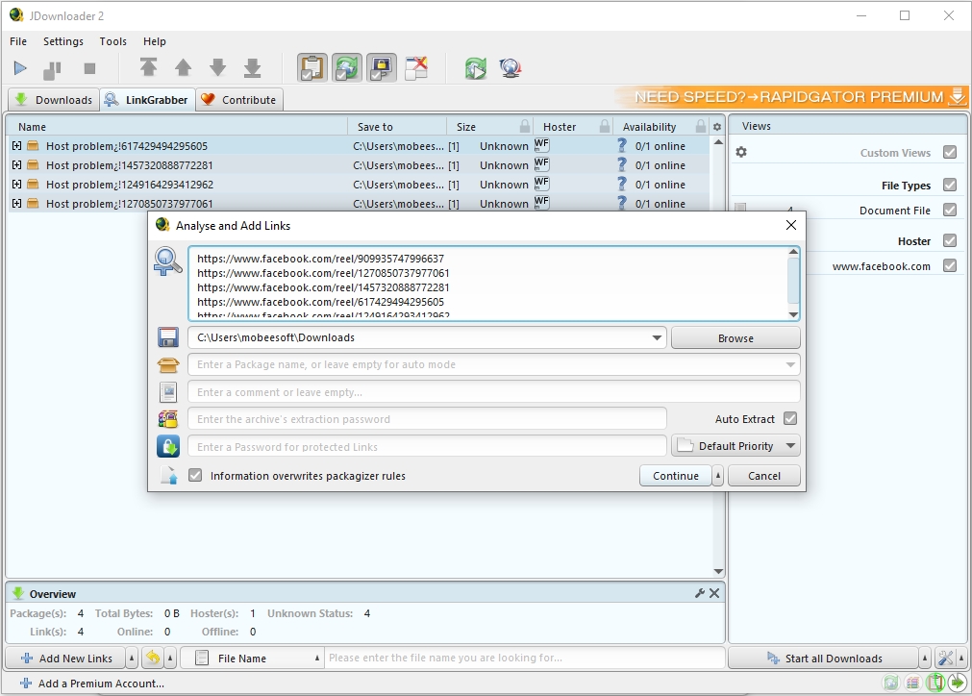Toggle Hoster views checkbox

(x=950, y=240)
